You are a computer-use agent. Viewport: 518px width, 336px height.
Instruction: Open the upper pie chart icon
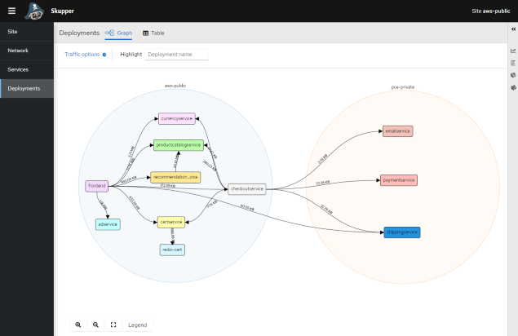coord(513,75)
